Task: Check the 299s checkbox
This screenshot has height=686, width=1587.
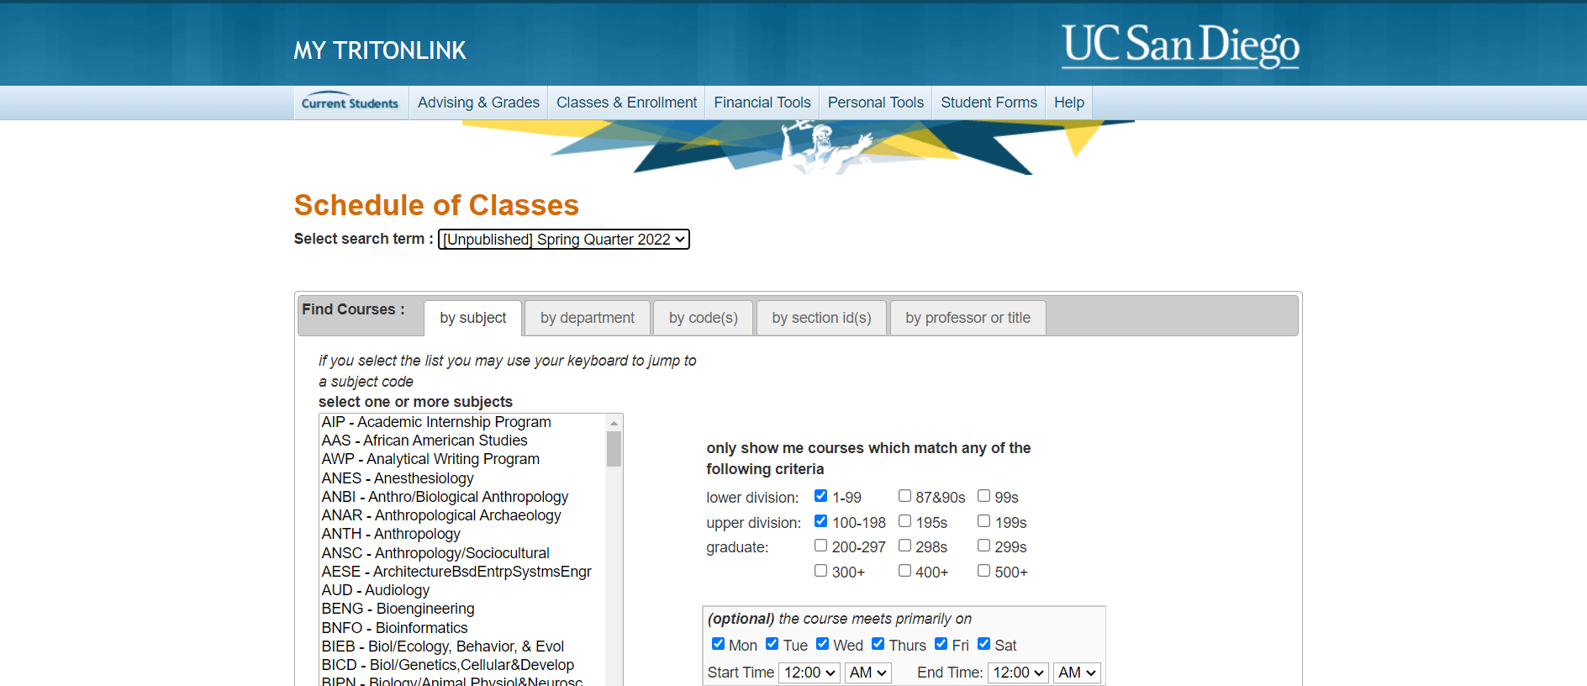Action: pyautogui.click(x=983, y=546)
